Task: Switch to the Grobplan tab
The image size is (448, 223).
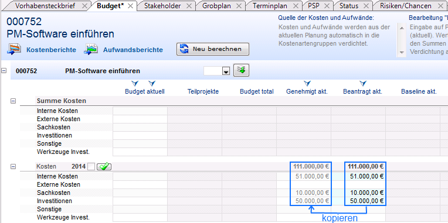Action: coord(216,6)
